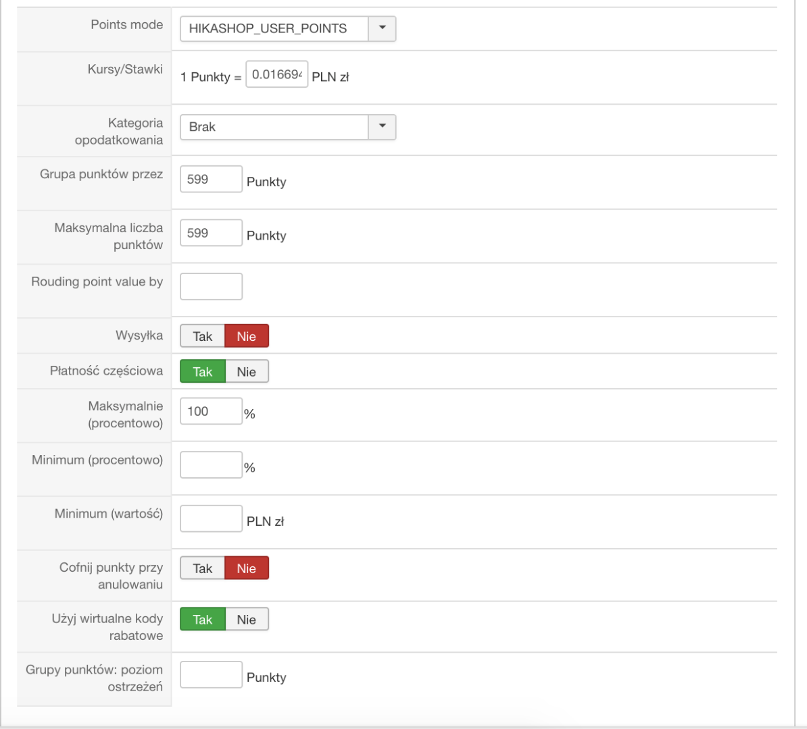The width and height of the screenshot is (807, 729).
Task: Select the HIKASHOP_USER_POINTS combo box
Action: 274,28
